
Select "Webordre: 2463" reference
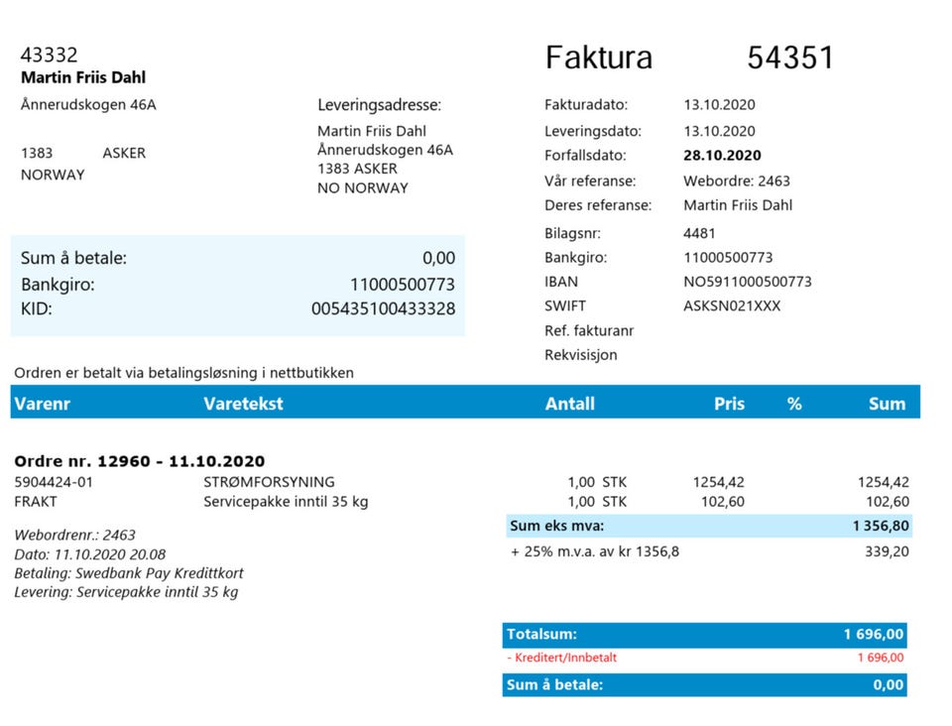point(737,181)
